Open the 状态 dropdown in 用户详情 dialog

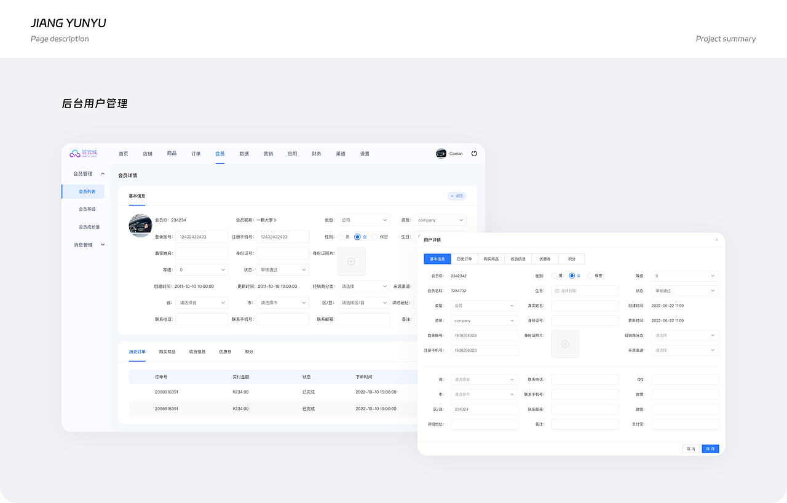pyautogui.click(x=685, y=291)
